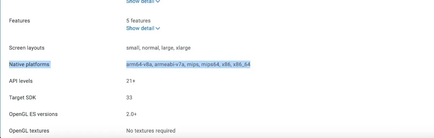434x138 pixels.
Task: Click the partially visible top Show detail chevron
Action: click(158, 1)
